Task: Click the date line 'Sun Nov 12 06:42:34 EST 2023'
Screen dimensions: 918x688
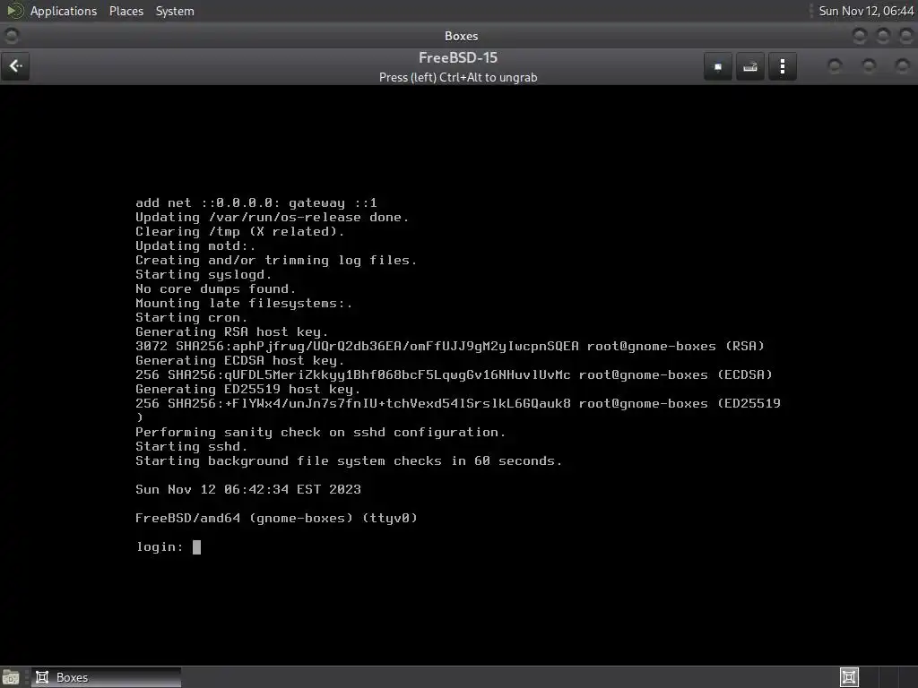Action: 248,490
